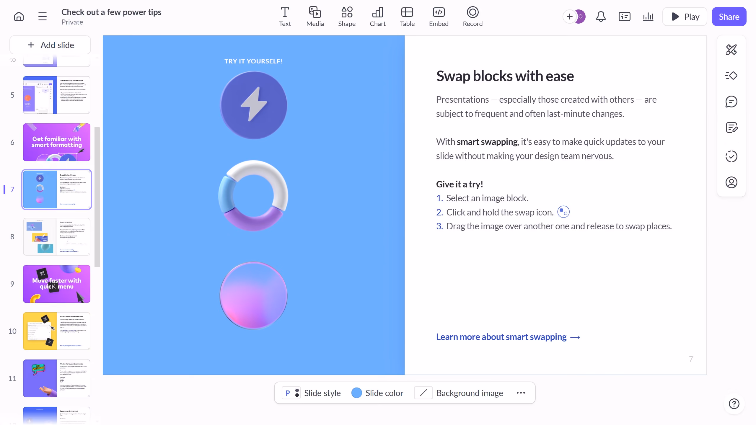Open the hamburger main menu
This screenshot has height=425, width=756.
[43, 17]
